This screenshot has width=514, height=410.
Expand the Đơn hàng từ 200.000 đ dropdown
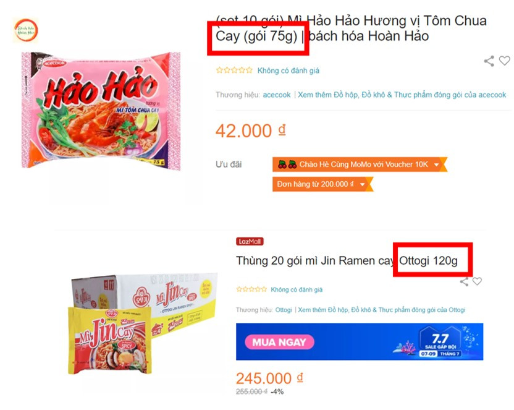(x=362, y=184)
